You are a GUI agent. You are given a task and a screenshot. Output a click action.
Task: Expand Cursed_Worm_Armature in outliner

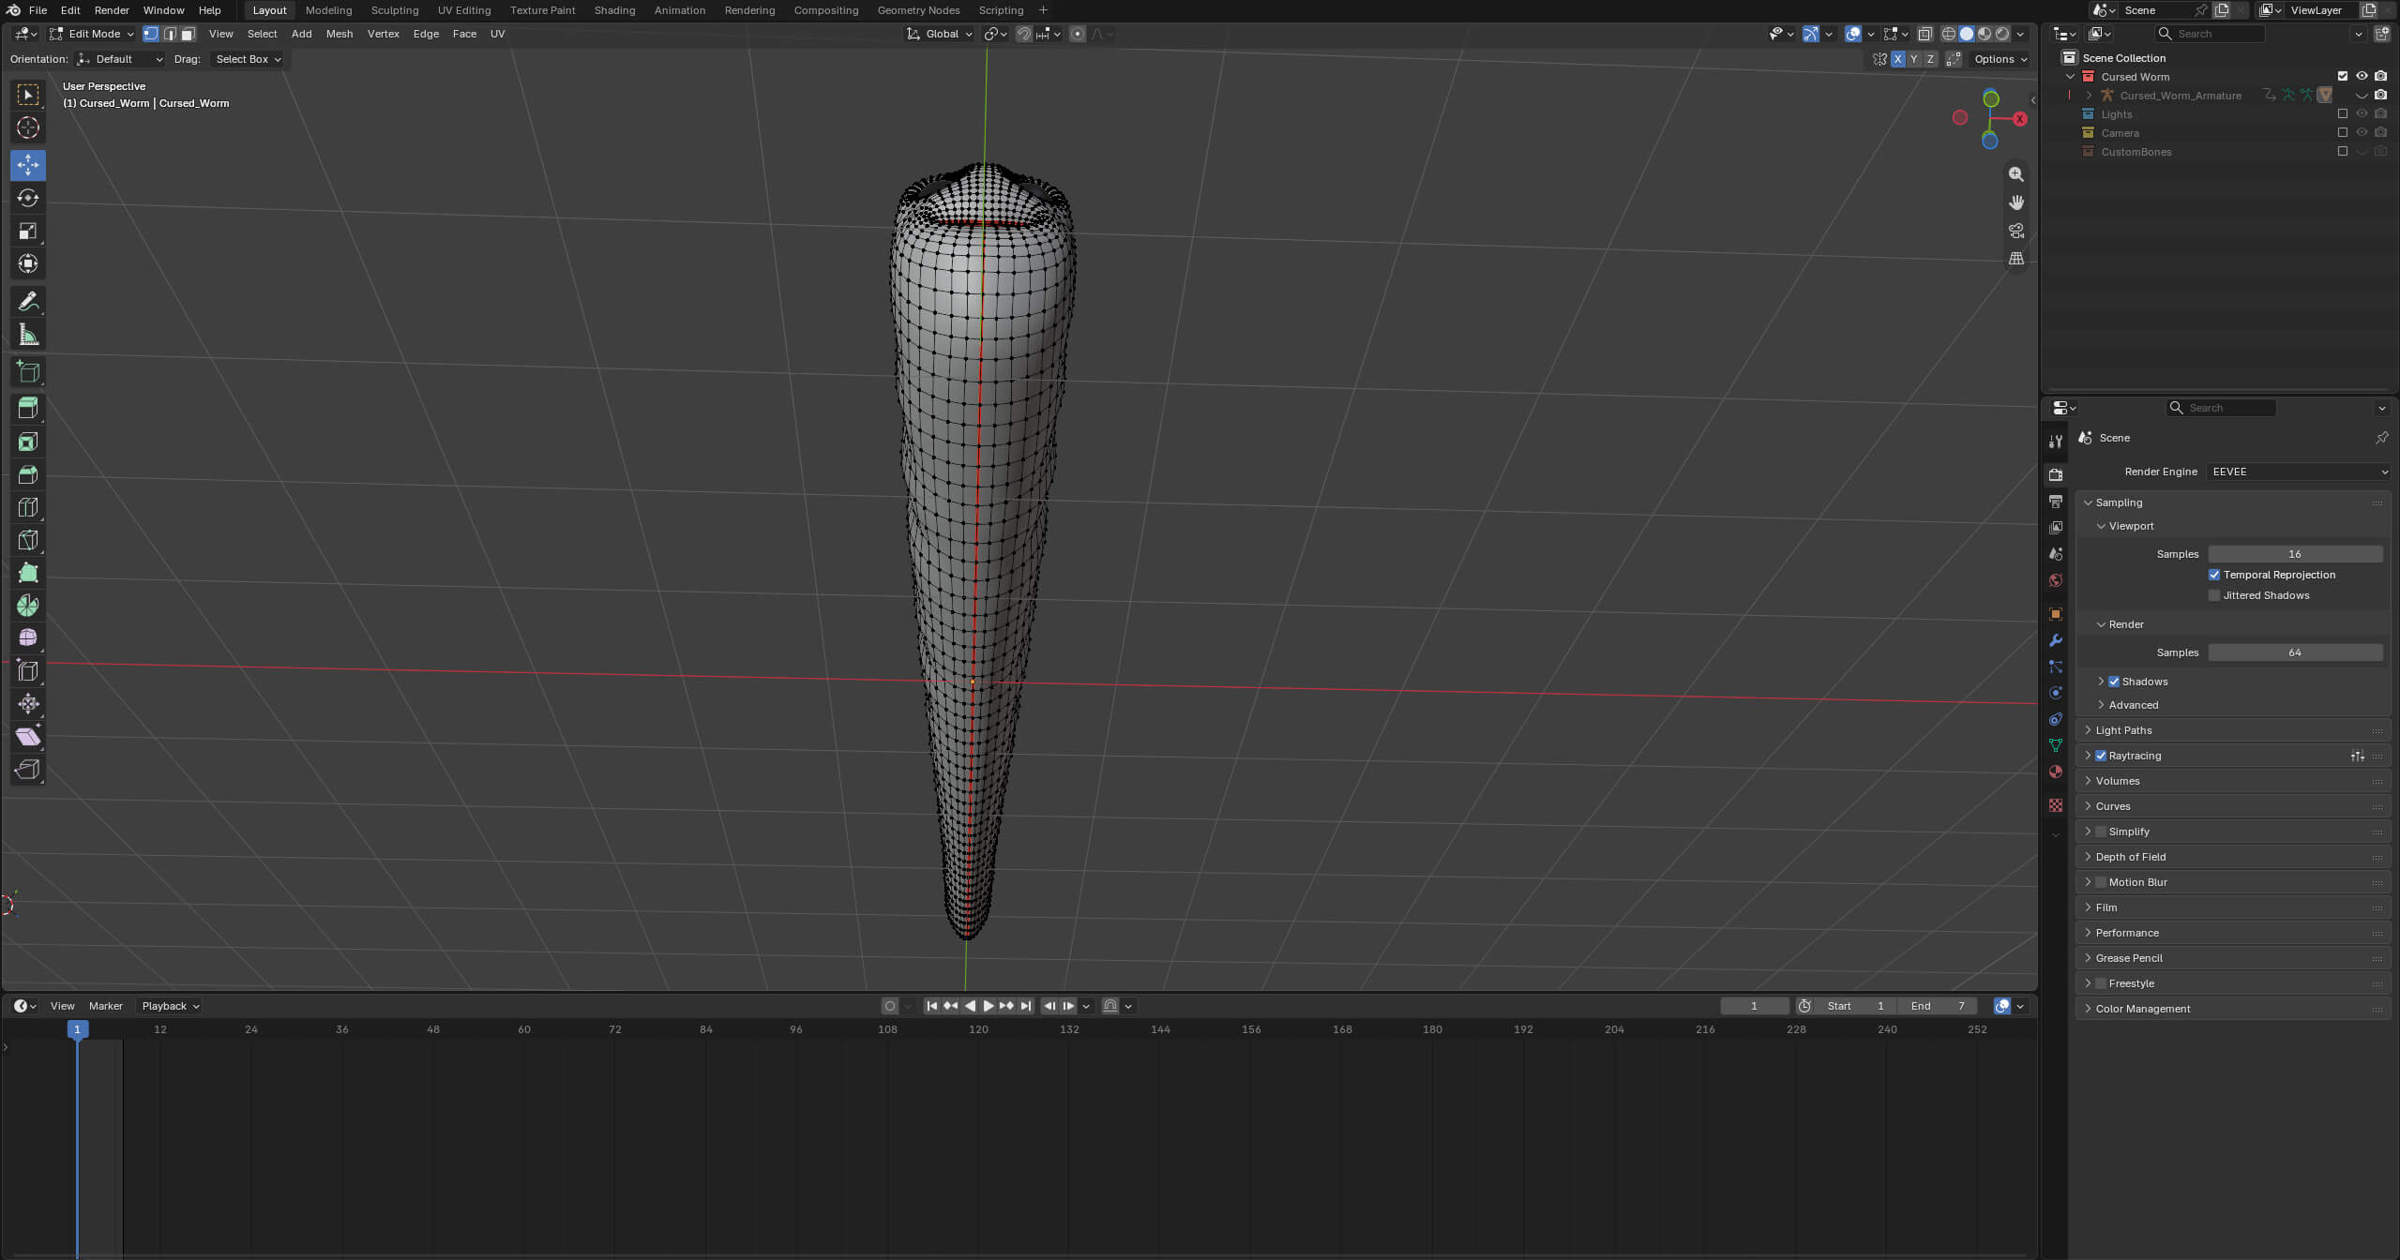2089,96
